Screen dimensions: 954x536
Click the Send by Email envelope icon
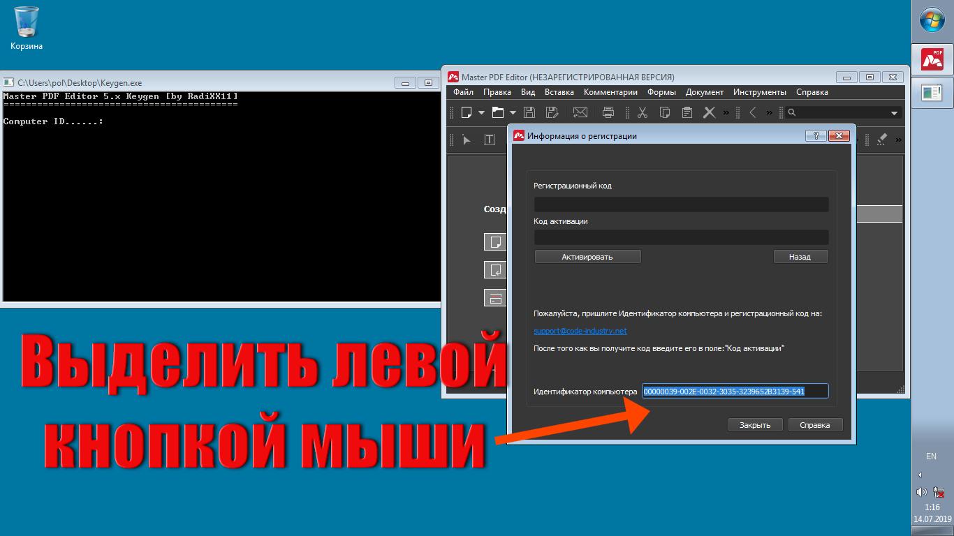point(580,112)
